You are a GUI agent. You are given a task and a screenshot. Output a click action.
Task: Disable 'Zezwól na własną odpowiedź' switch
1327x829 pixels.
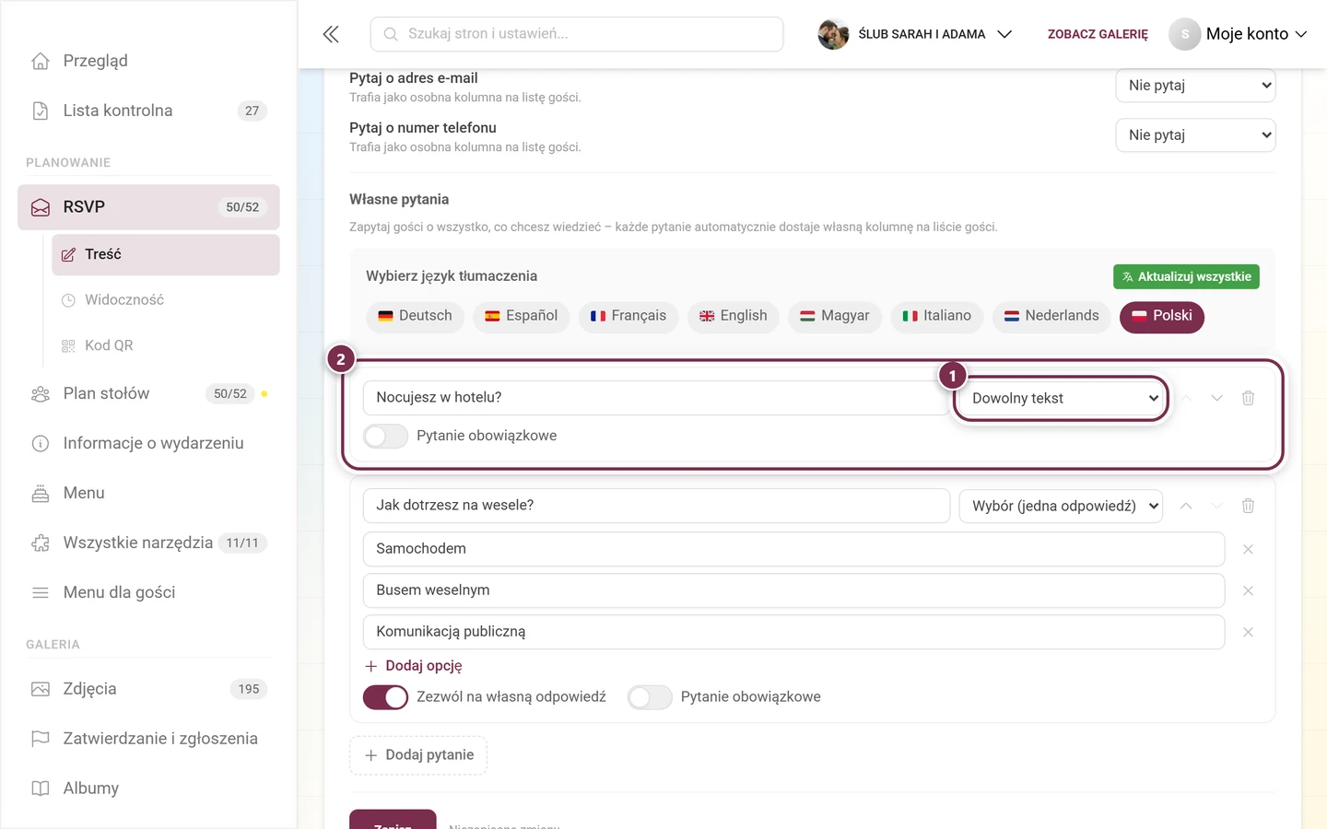[385, 697]
